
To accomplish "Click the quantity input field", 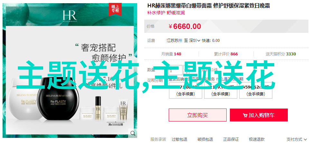I will (x=175, y=70).
